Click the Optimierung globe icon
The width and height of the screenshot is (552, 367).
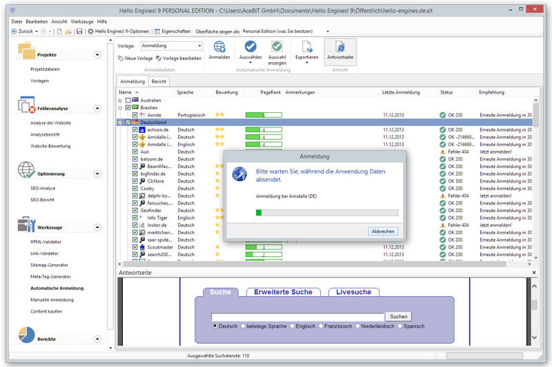[27, 169]
